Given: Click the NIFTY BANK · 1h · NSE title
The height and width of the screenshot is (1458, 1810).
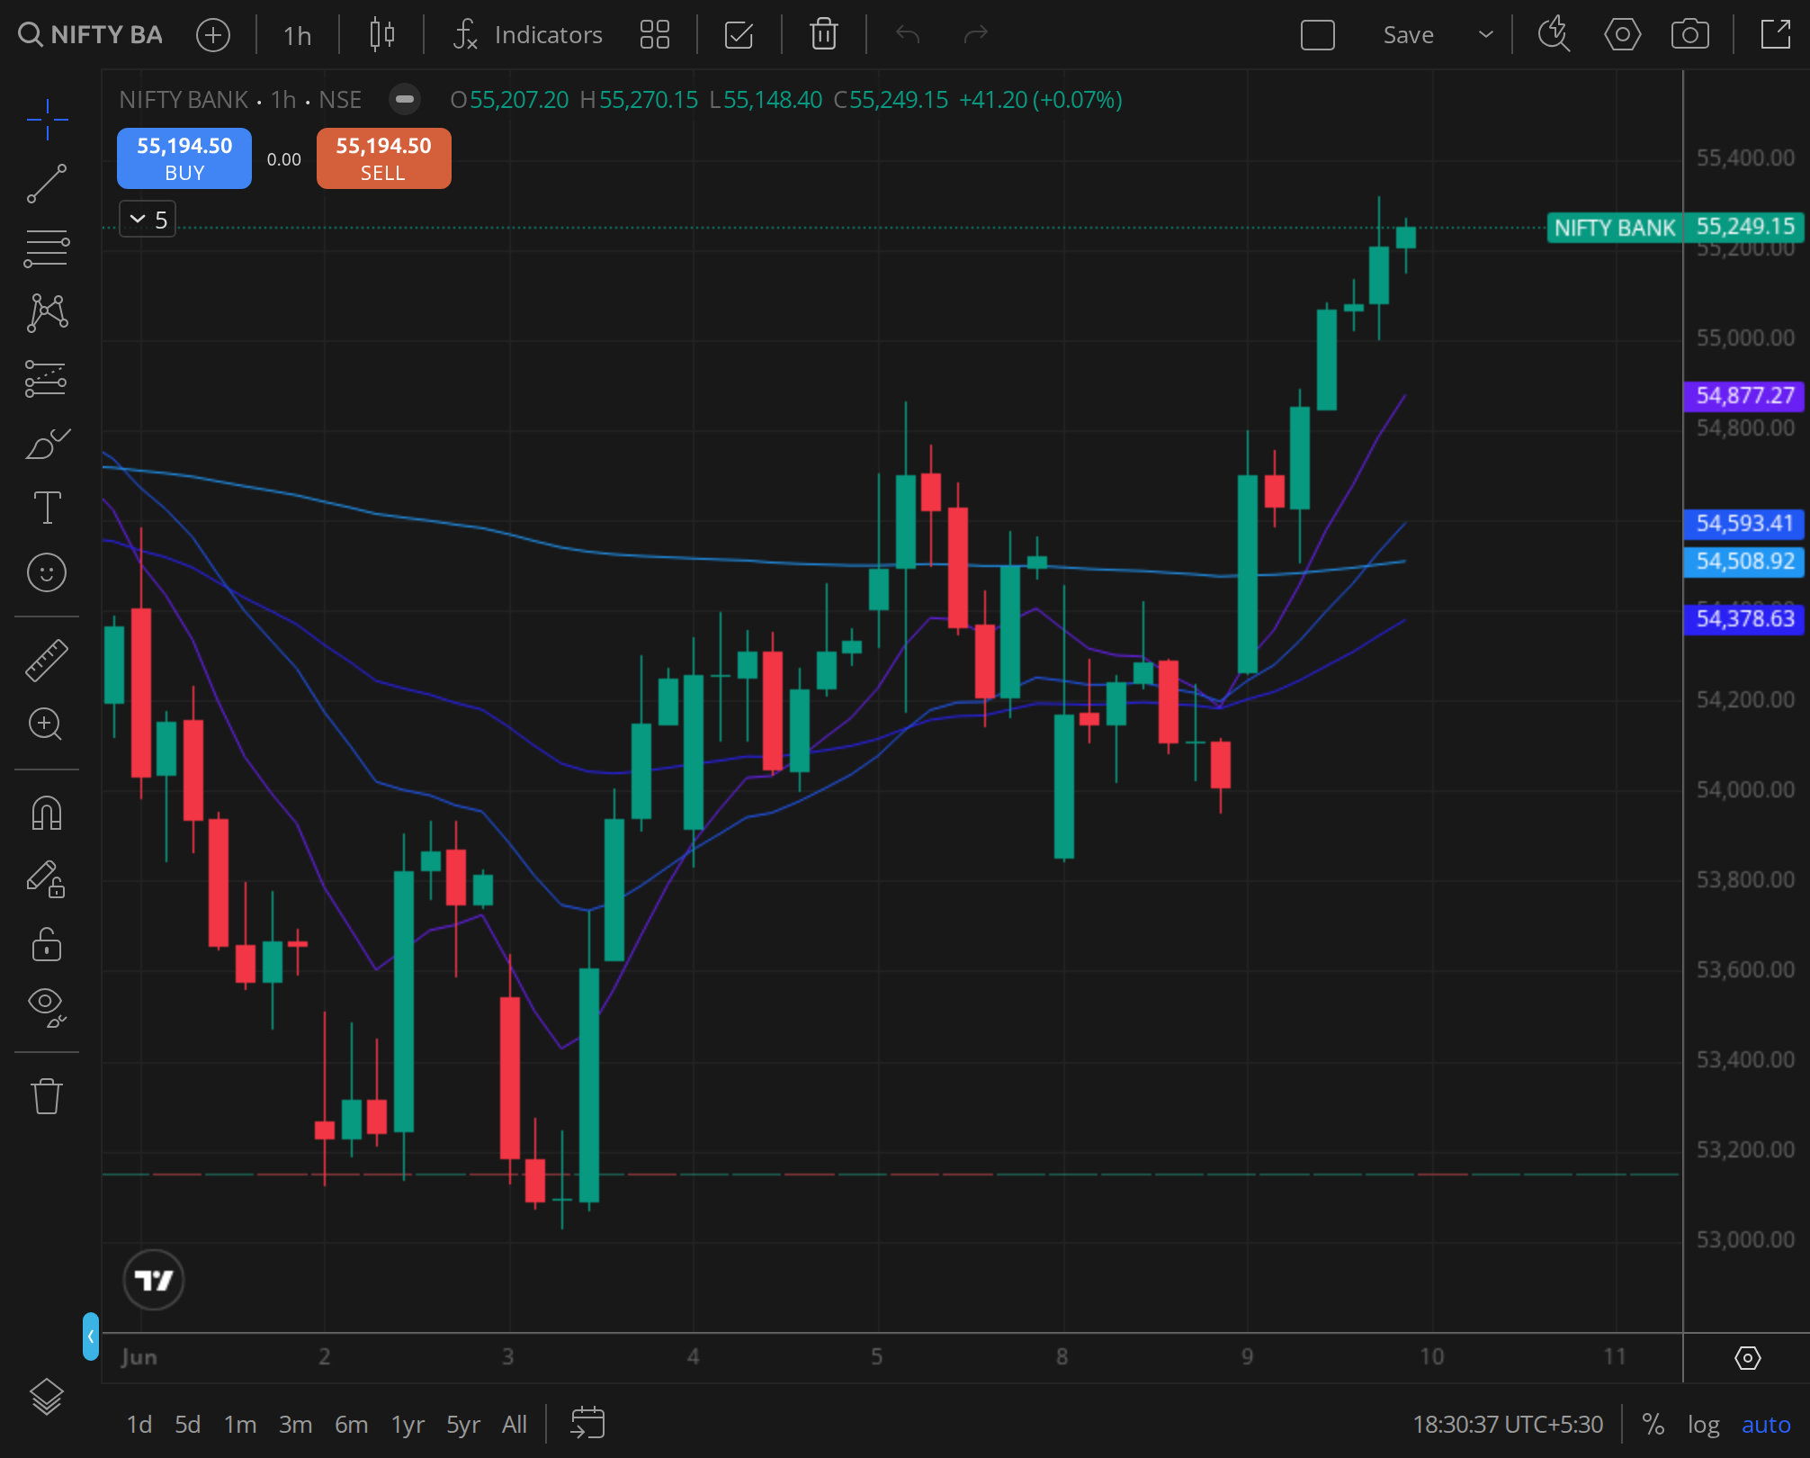Looking at the screenshot, I should tap(240, 99).
